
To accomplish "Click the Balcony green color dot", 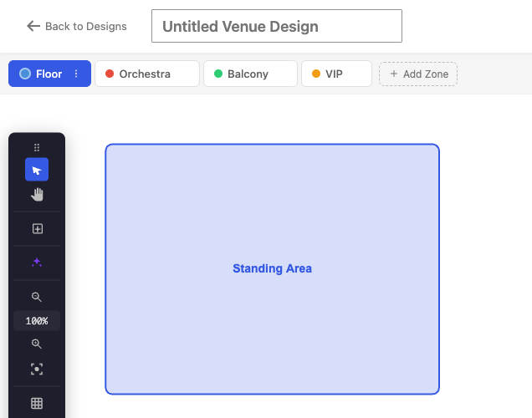I will pos(218,74).
